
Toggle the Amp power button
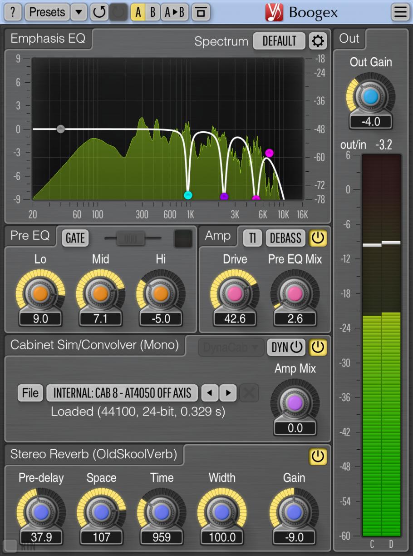coord(317,238)
